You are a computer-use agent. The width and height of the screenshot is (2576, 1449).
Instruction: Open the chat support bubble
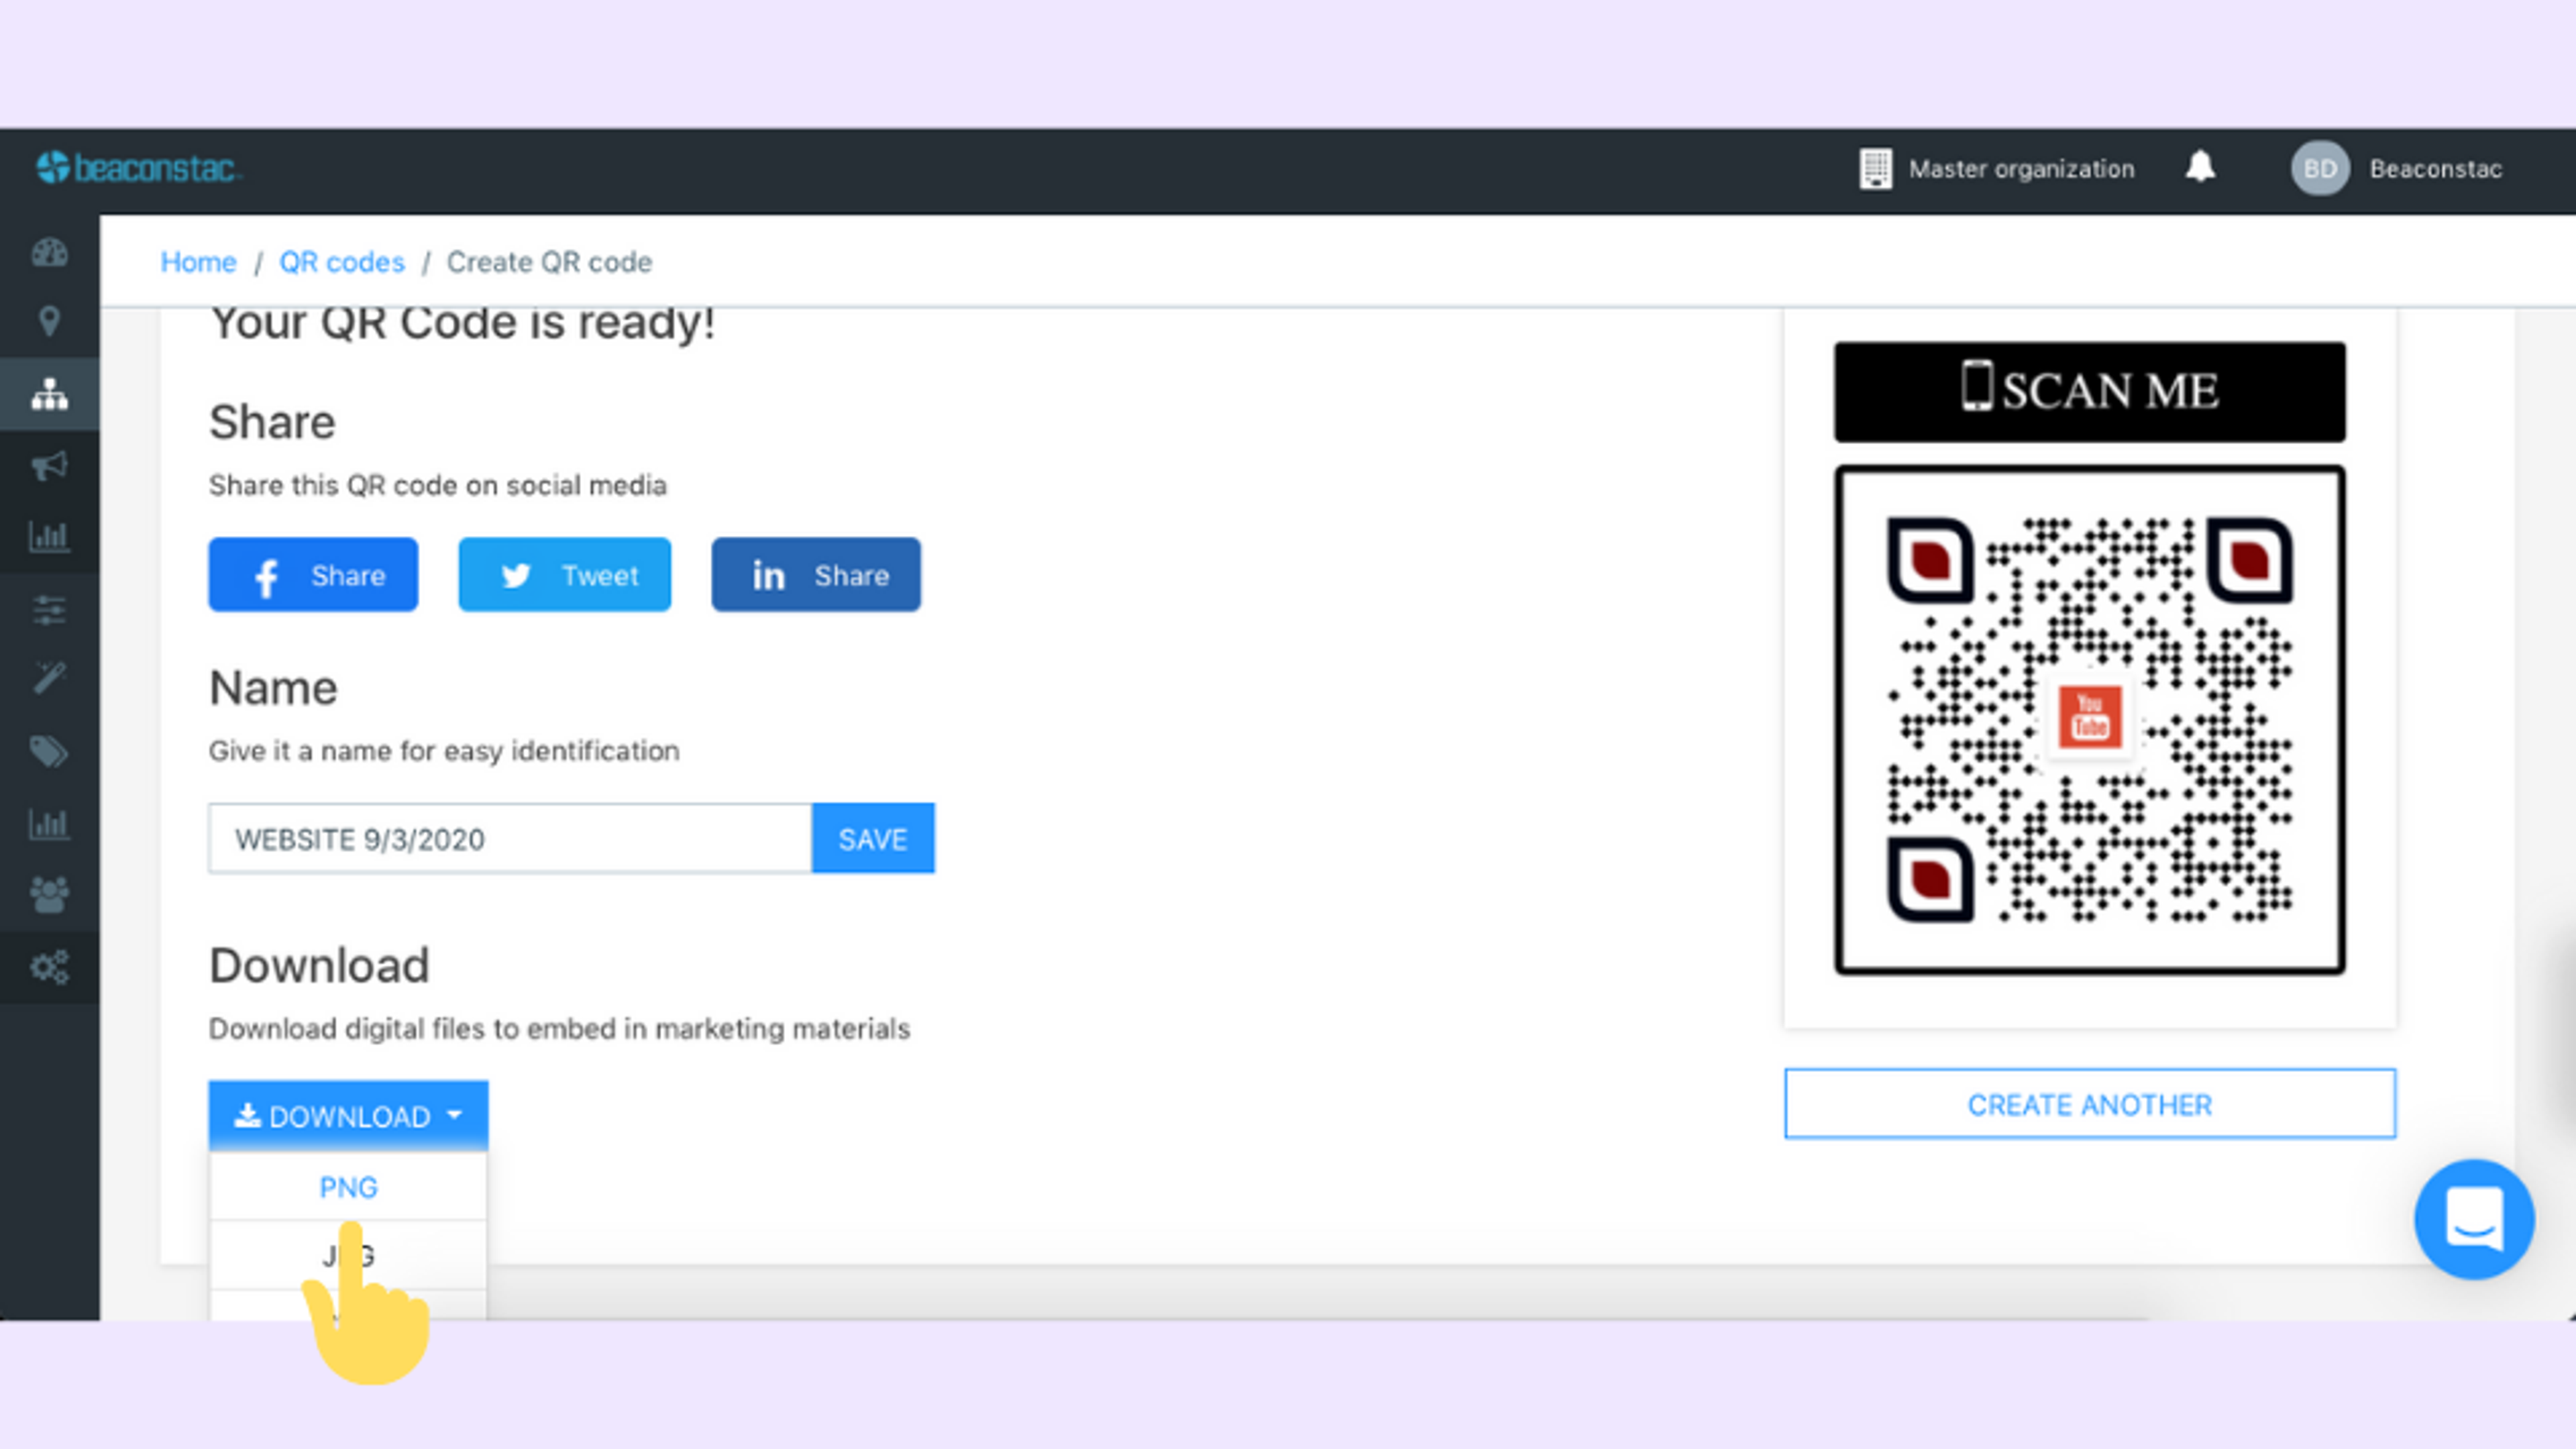(2474, 1219)
